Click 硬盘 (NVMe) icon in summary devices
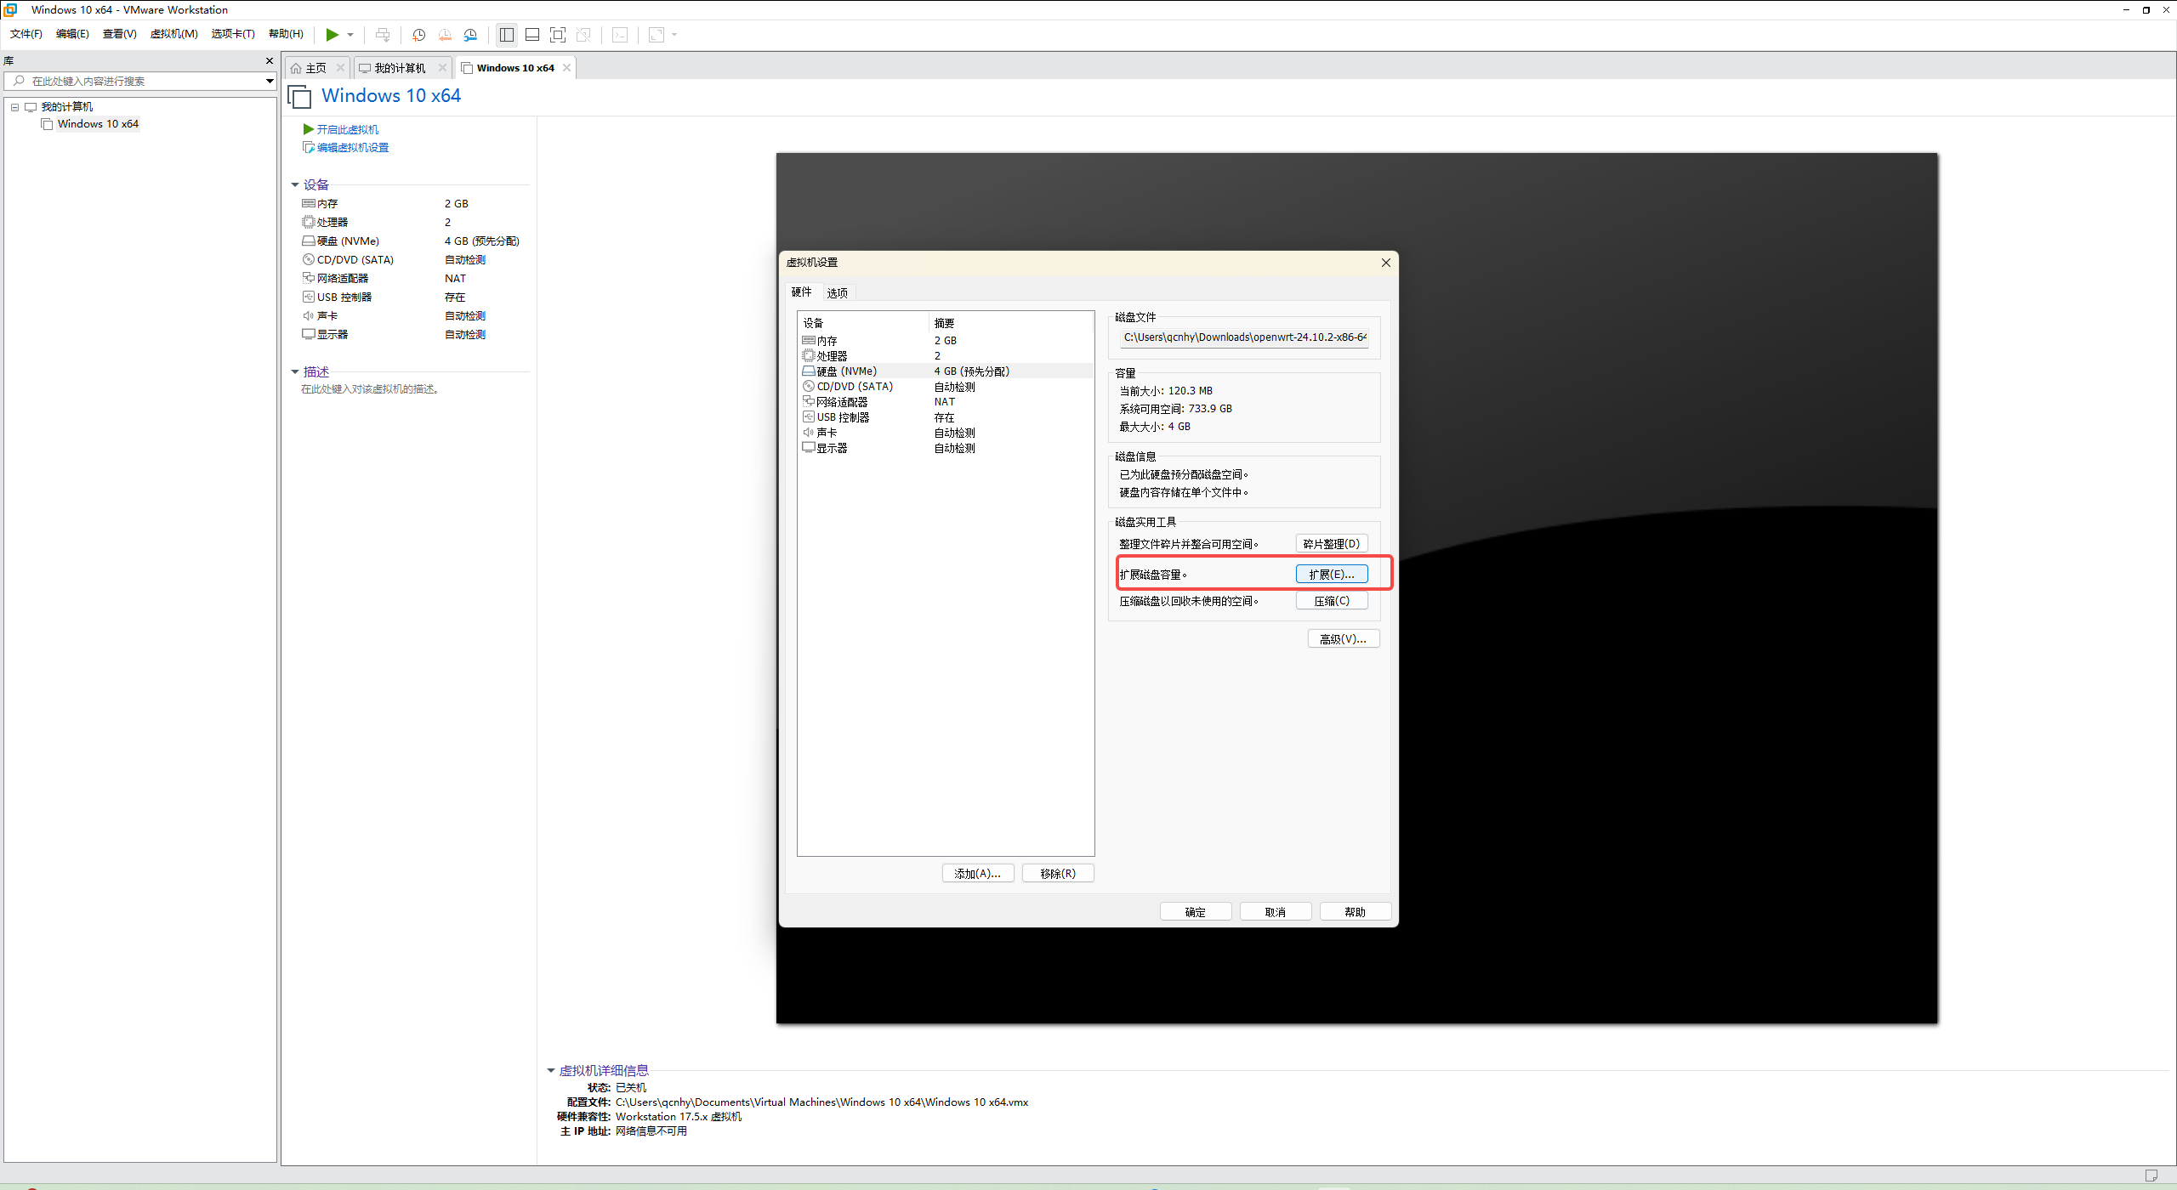This screenshot has height=1190, width=2177. pyautogui.click(x=309, y=241)
